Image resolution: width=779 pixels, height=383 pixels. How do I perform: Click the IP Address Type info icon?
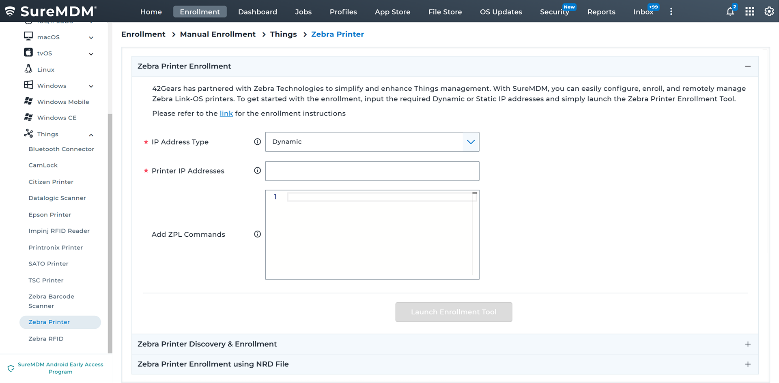click(x=257, y=141)
